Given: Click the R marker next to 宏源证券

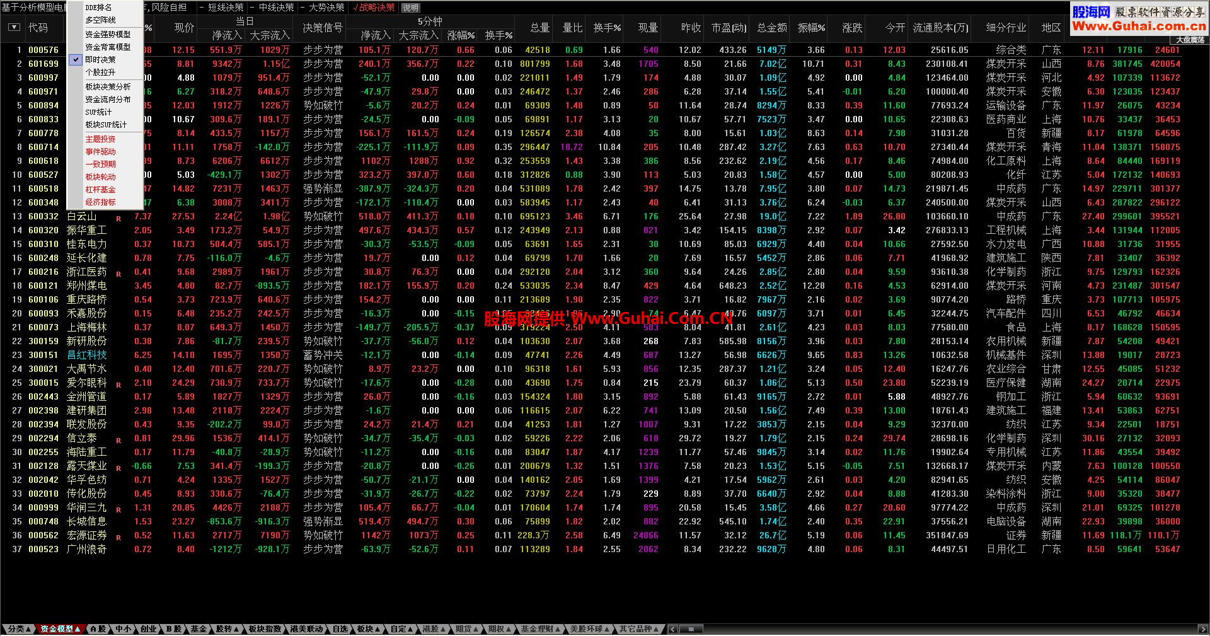Looking at the screenshot, I should (x=118, y=538).
